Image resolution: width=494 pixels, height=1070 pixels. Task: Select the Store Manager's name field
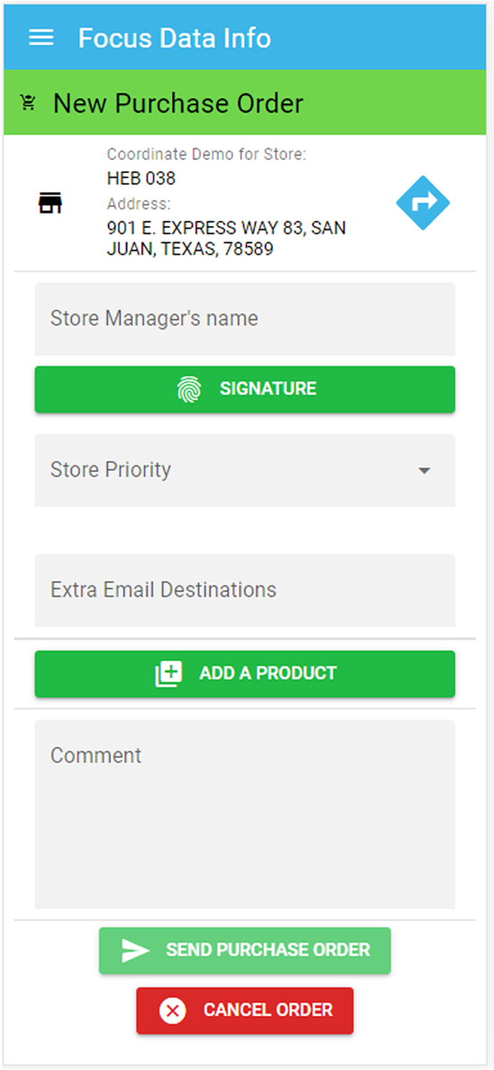[x=245, y=319]
